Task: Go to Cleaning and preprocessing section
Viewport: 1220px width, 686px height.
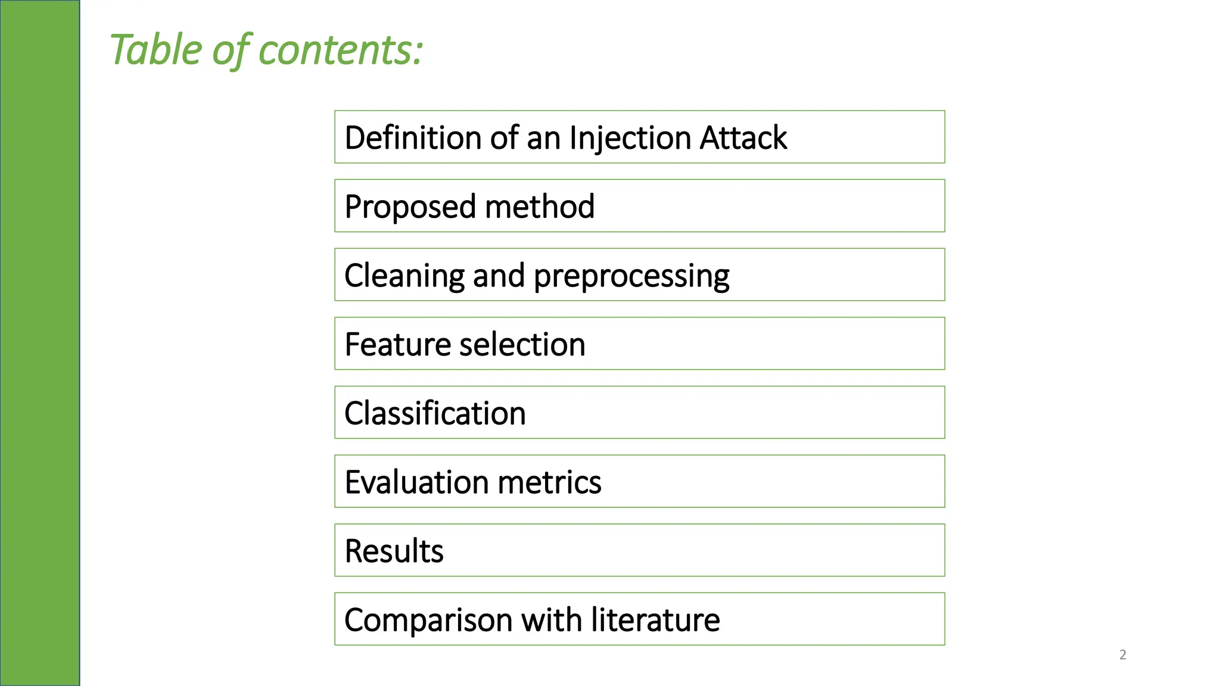Action: coord(639,275)
